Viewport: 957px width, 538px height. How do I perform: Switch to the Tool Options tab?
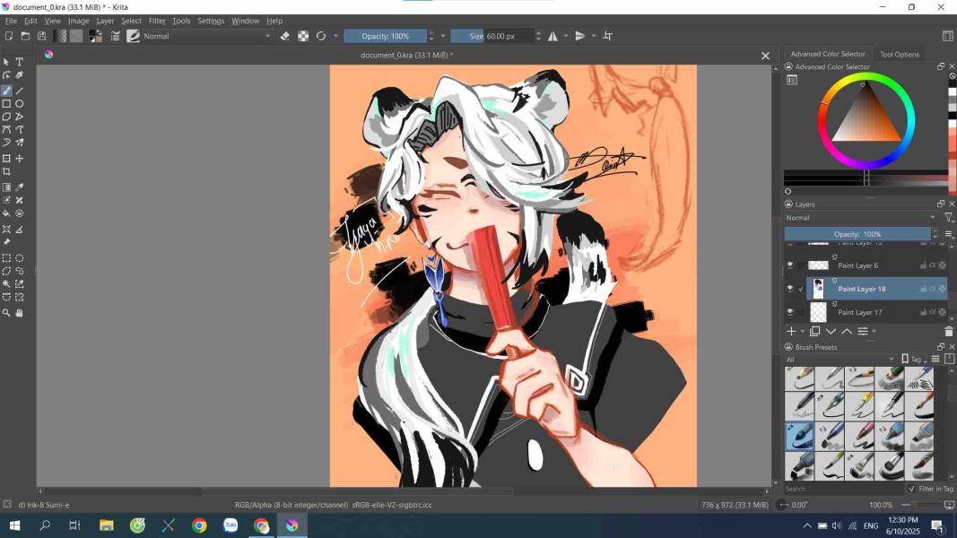click(x=899, y=55)
